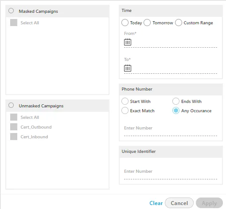This screenshot has width=226, height=209.
Task: Click the Clear link
Action: coord(156,203)
